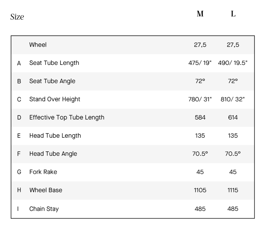
Task: Click the M size column header
Action: tap(200, 14)
